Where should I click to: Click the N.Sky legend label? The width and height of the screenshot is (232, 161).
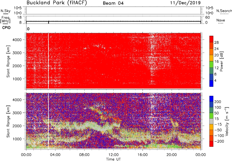coord(6,11)
